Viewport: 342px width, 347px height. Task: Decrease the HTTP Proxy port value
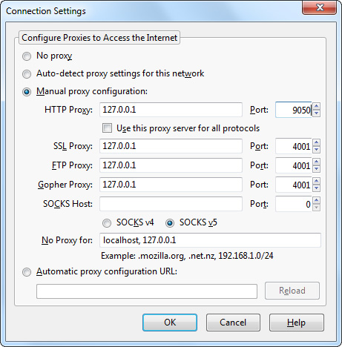point(316,113)
